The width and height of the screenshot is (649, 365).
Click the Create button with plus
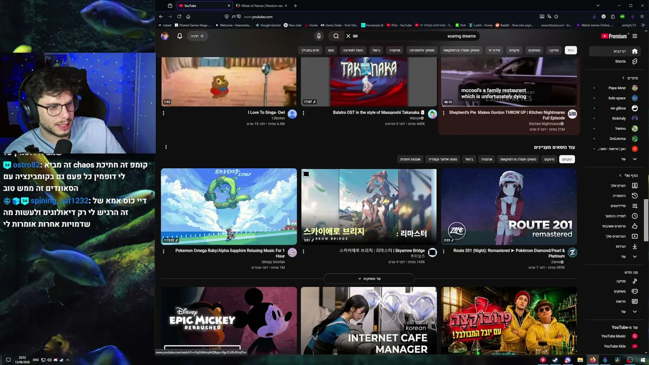(x=197, y=36)
